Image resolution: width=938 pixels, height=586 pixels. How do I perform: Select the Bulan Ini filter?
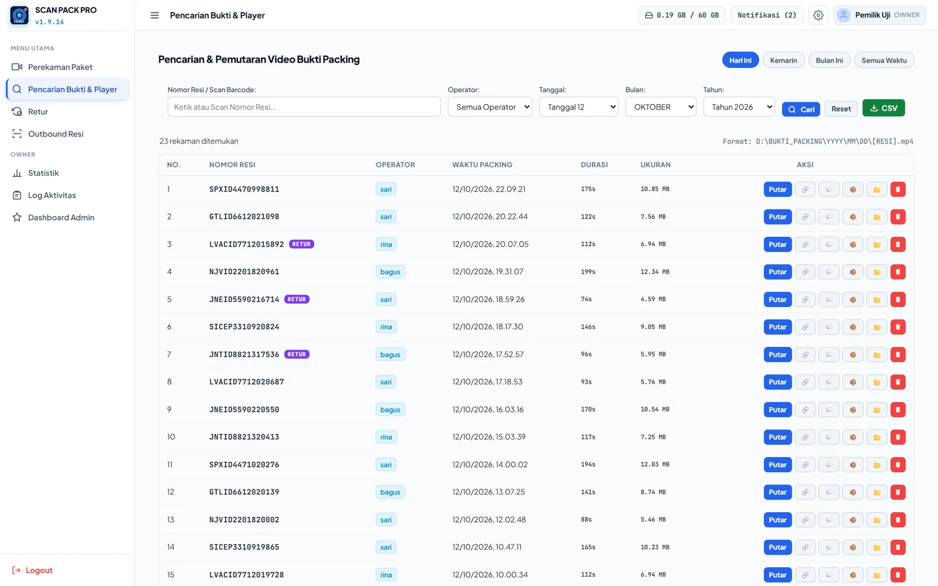[x=830, y=60]
